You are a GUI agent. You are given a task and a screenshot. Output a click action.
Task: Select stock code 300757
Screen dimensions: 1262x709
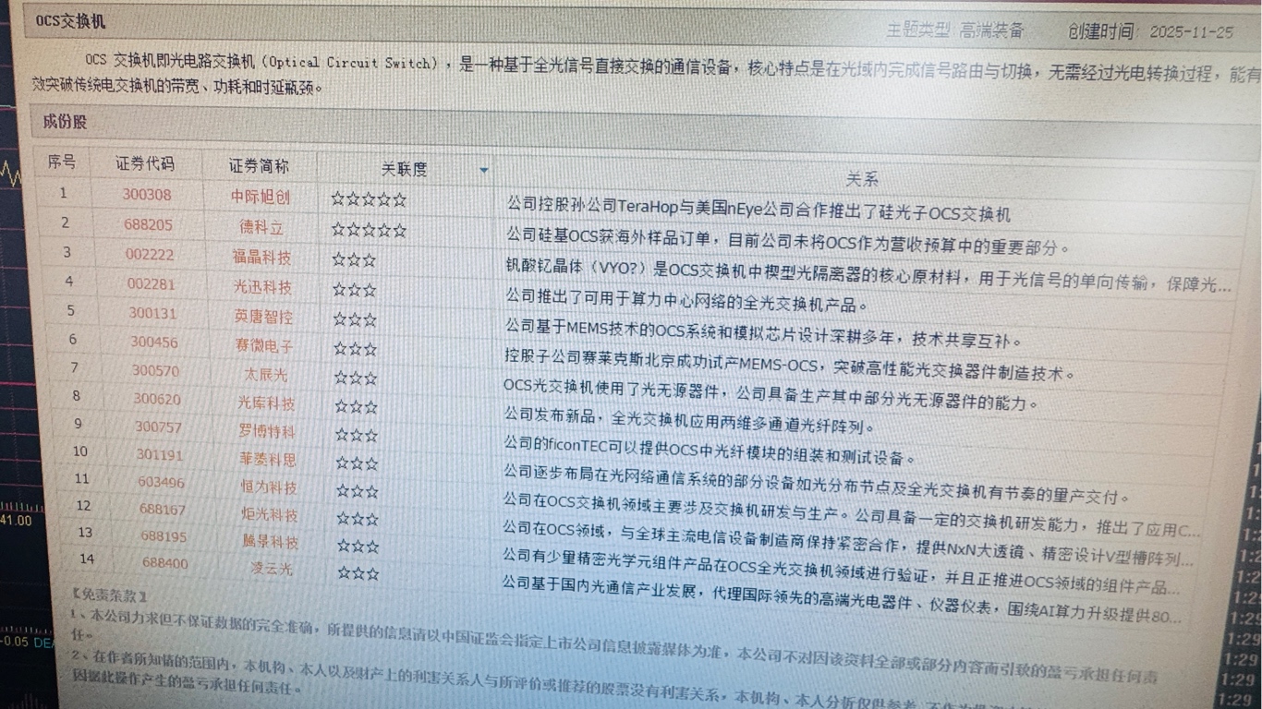159,427
